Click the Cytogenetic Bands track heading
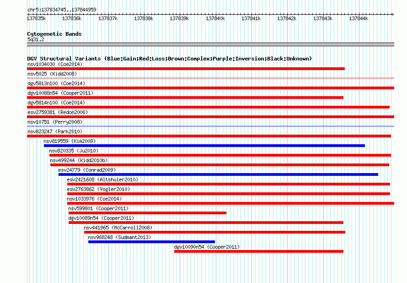The width and height of the screenshot is (407, 283). [x=54, y=34]
